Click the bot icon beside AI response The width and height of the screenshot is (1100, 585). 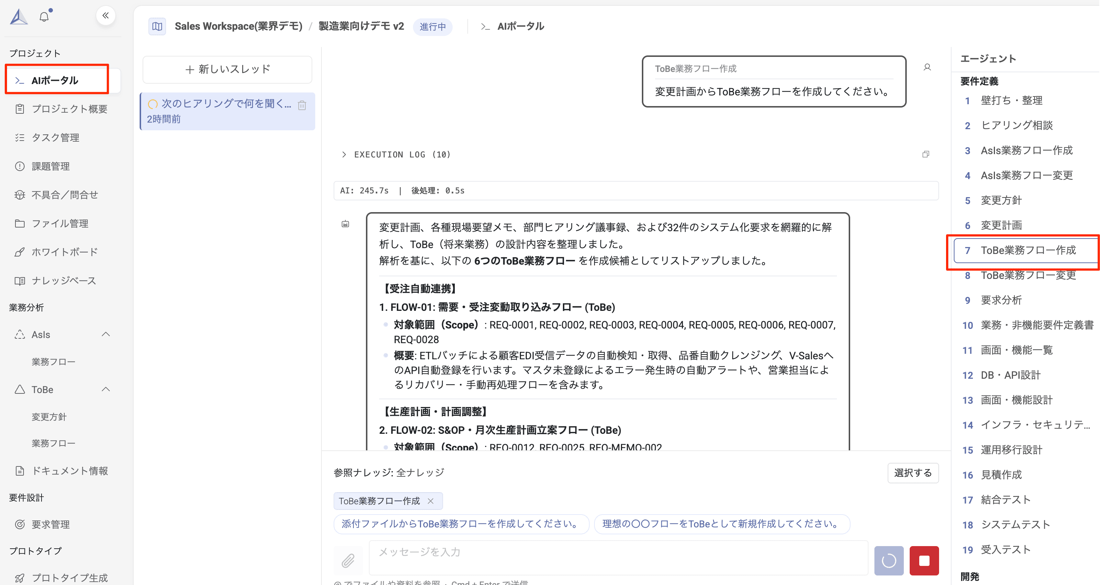pyautogui.click(x=345, y=224)
